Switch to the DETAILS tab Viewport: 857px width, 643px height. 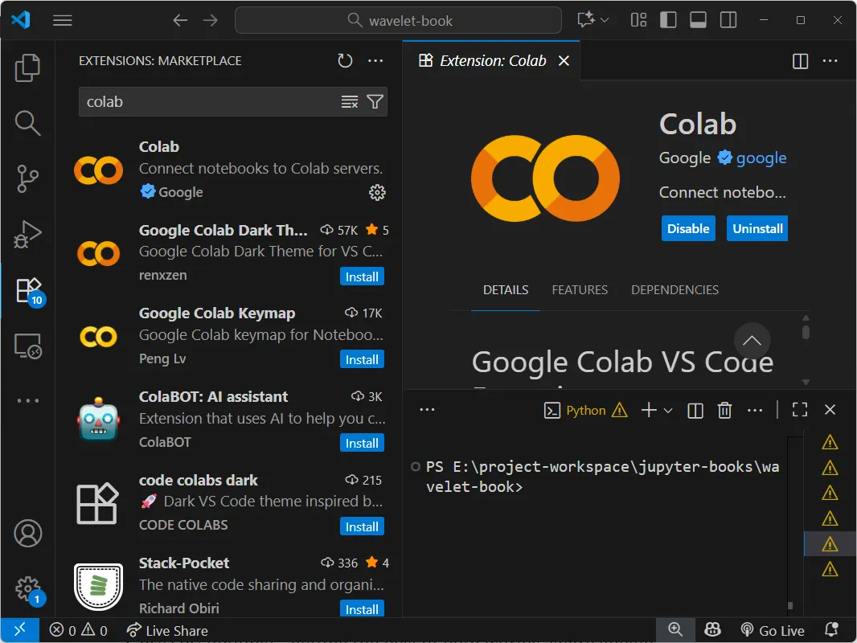coord(506,290)
